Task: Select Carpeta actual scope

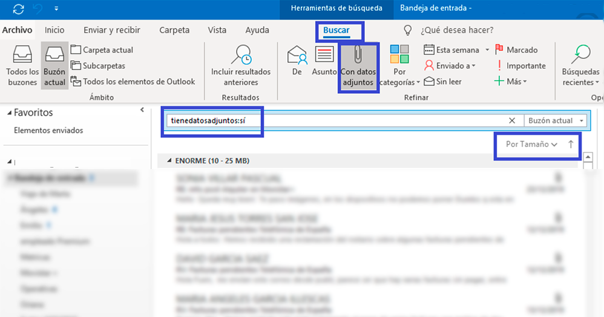Action: (102, 50)
